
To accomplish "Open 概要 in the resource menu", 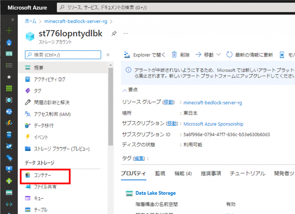I will (x=63, y=68).
